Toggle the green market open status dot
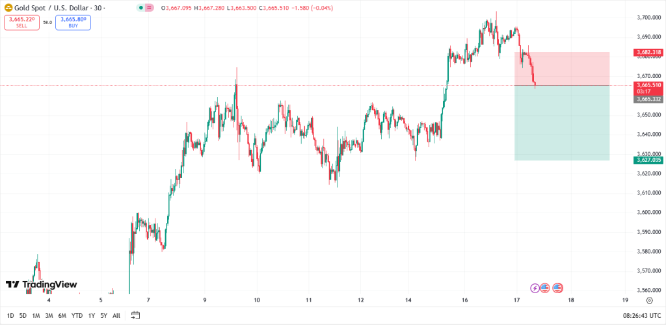 (142, 8)
